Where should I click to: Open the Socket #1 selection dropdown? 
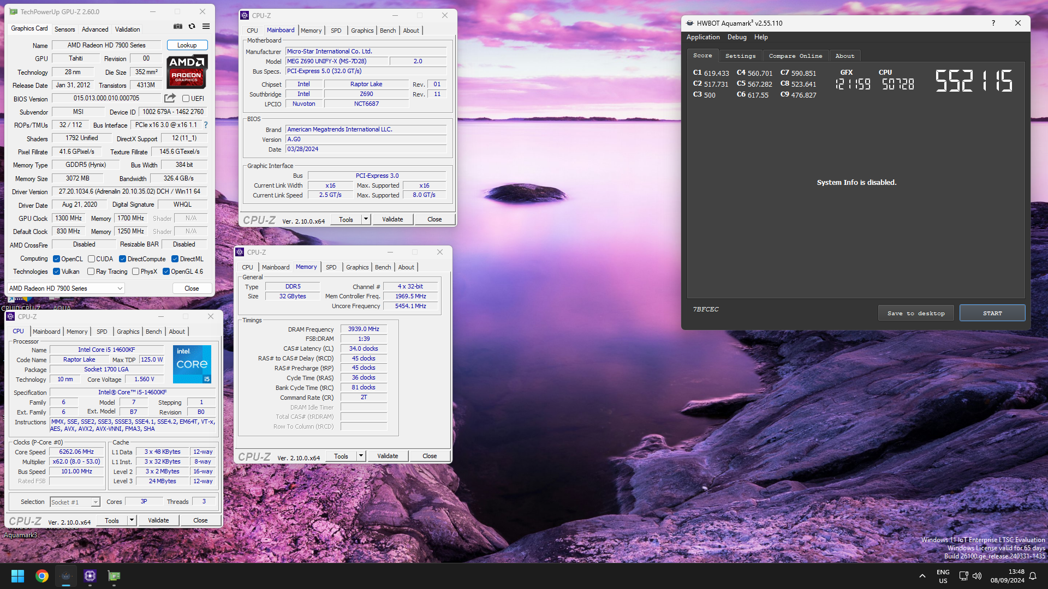(x=75, y=502)
